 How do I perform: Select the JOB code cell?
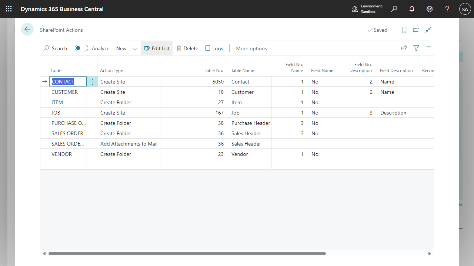point(68,113)
